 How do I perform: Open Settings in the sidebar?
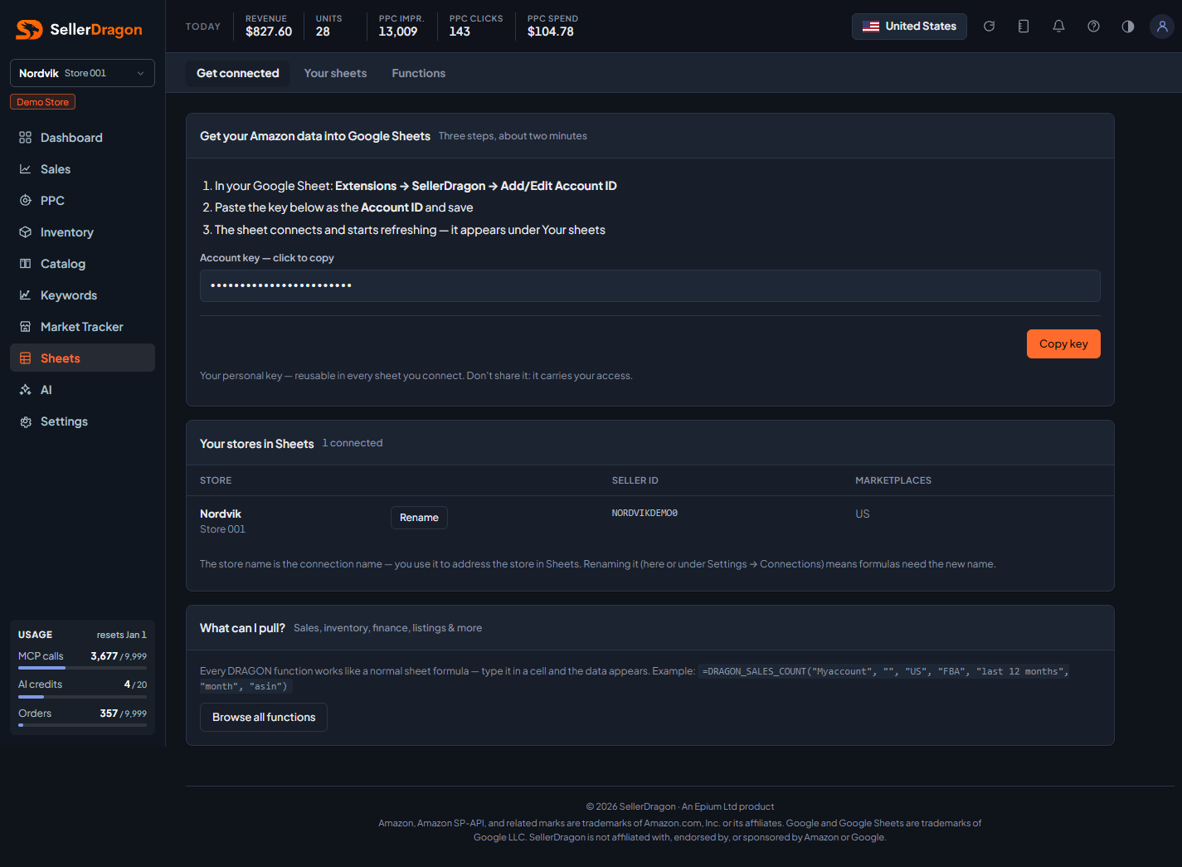(x=82, y=421)
